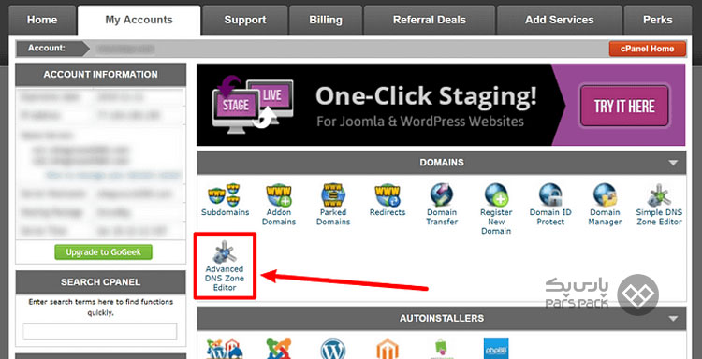Screen dimensions: 702x359
Task: Open Domain ID Protect
Action: coord(550,205)
